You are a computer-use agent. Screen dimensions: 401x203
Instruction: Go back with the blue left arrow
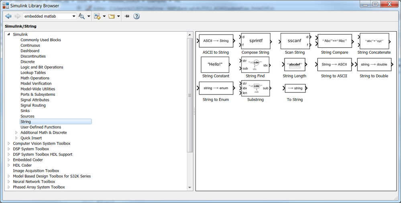click(8, 16)
